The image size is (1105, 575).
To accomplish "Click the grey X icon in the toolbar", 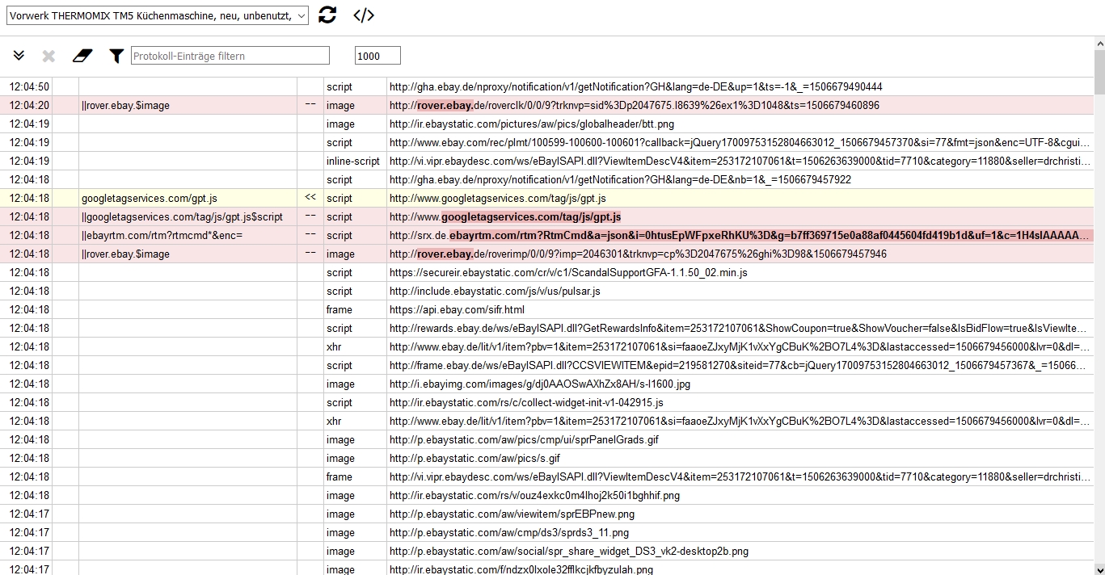I will (x=49, y=56).
